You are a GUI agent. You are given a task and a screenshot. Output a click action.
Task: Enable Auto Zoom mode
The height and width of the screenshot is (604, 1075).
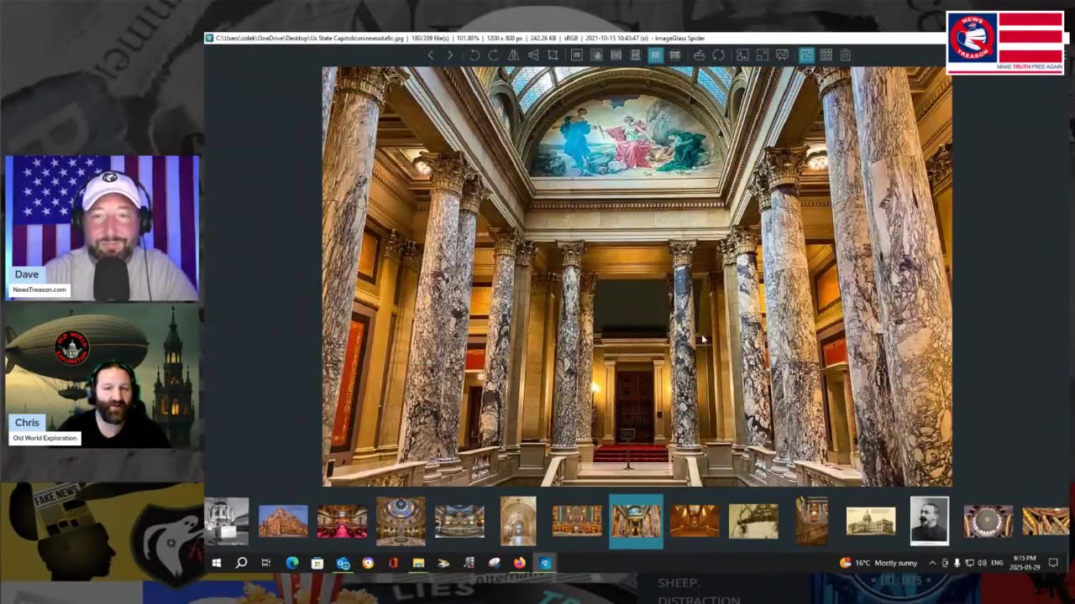point(577,55)
